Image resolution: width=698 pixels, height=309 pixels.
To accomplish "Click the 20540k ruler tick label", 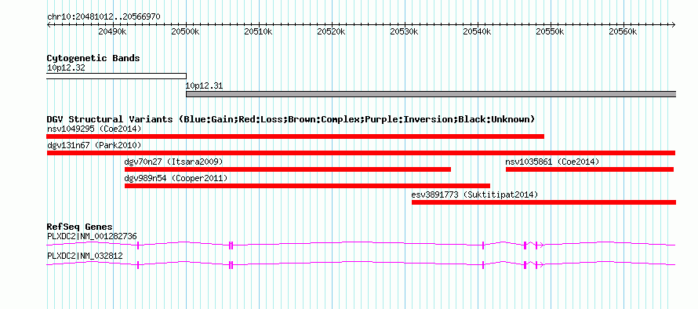I will [478, 31].
